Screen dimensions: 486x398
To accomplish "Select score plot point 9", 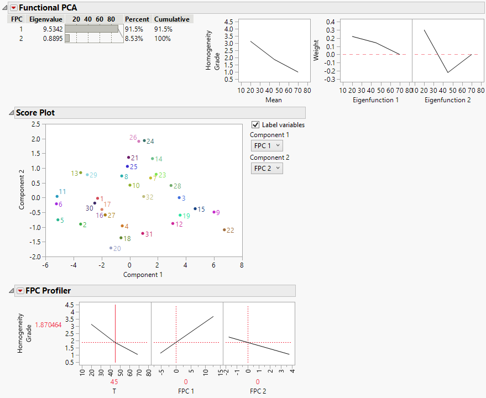I will click(x=214, y=212).
